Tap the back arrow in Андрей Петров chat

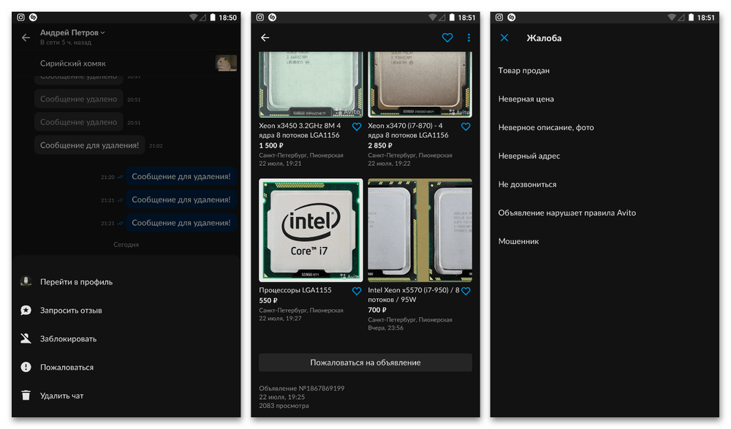(x=26, y=37)
